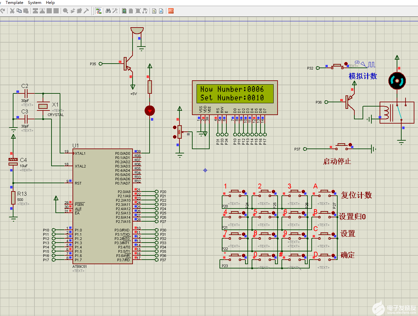The height and width of the screenshot is (316, 418).
Task: Click the Make Device icon
Action: 73,11
